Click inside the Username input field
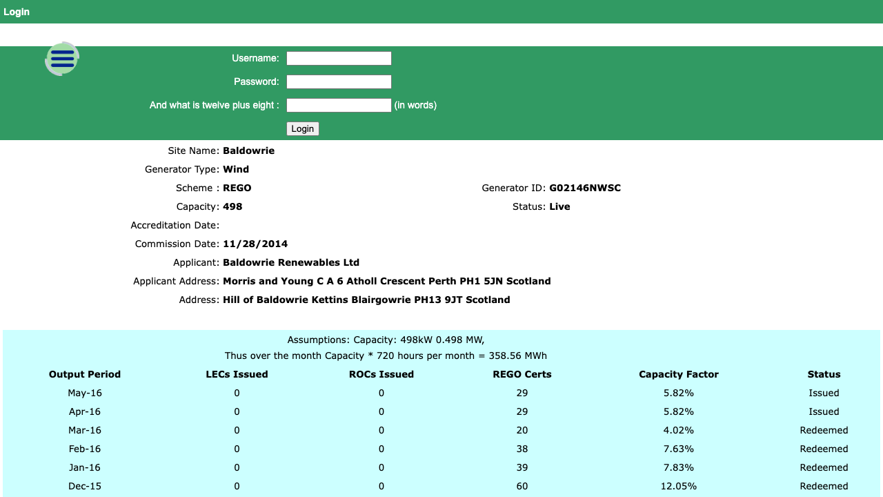Viewport: 883px width, 497px height. point(339,58)
